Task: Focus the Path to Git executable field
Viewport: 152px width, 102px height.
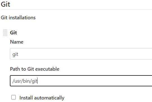Action: (x=81, y=81)
